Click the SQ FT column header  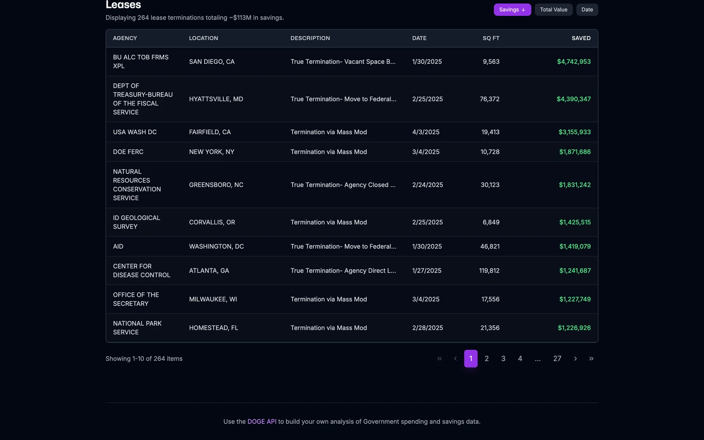491,38
